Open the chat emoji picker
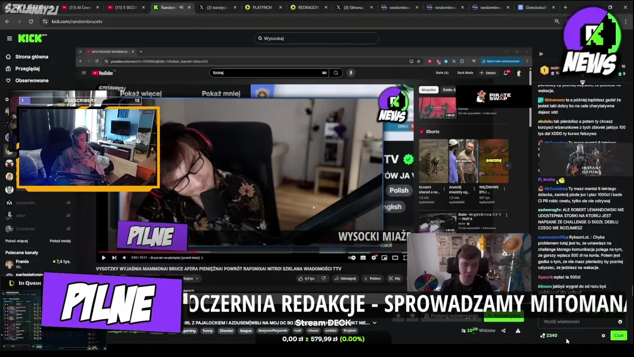The width and height of the screenshot is (634, 357). point(620,322)
